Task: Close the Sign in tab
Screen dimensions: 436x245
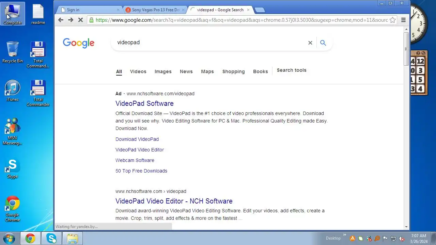Action: click(x=118, y=10)
